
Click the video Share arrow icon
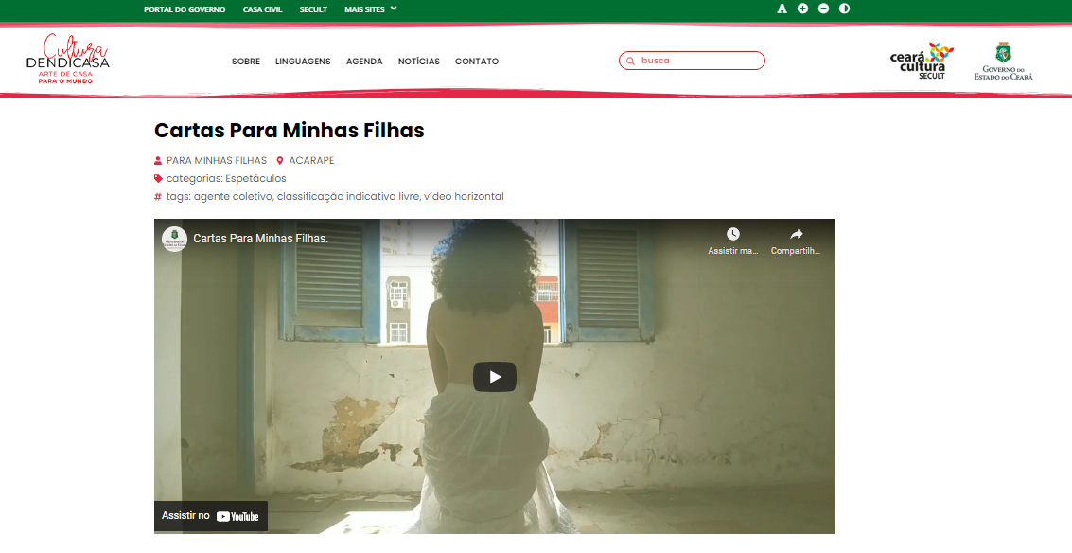[796, 235]
